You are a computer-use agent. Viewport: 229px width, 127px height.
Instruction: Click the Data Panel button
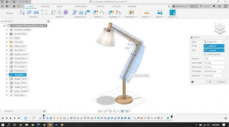[x=180, y=6]
